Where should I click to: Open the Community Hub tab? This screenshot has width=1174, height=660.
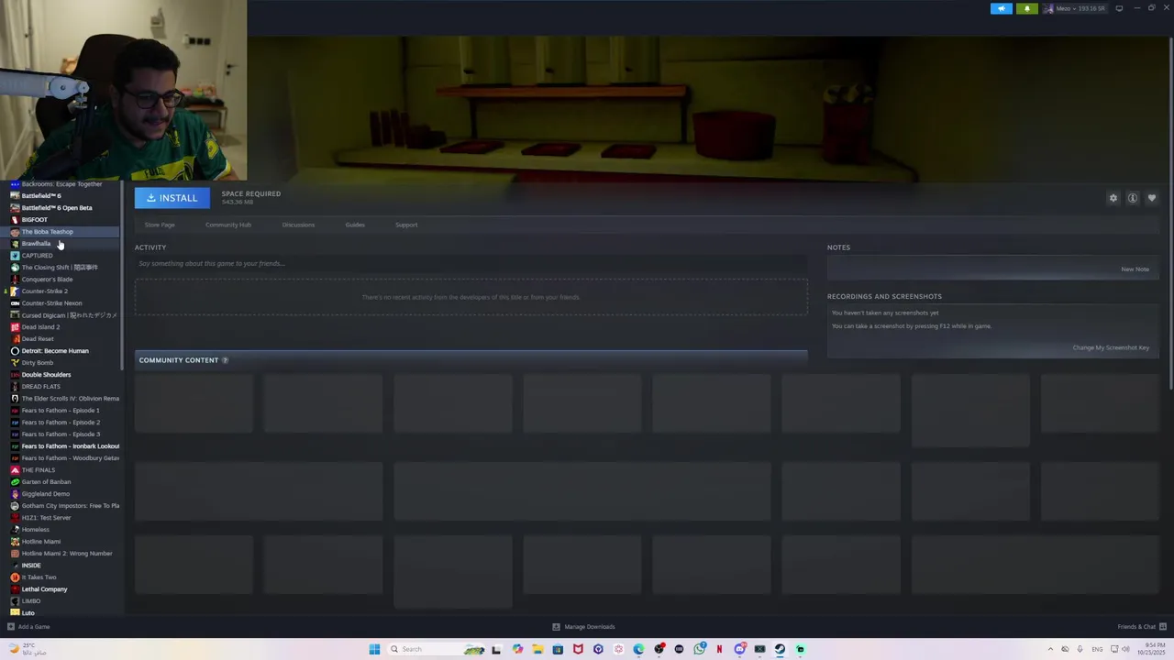click(x=228, y=225)
